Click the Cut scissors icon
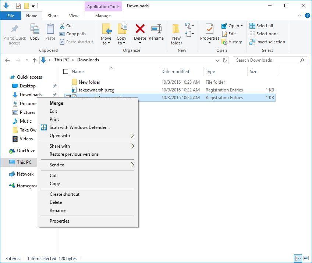The image size is (312, 263). tap(63, 26)
